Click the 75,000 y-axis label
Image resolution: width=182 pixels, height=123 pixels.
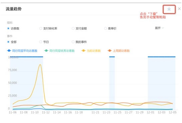12,70
